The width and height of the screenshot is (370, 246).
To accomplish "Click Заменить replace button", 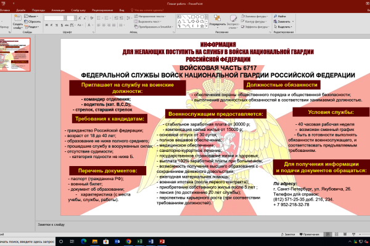I will pos(282,22).
